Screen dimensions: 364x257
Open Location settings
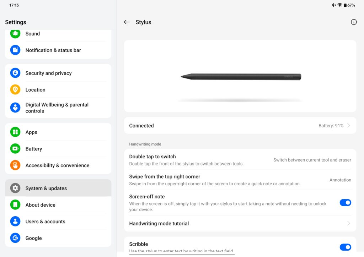[x=58, y=89]
